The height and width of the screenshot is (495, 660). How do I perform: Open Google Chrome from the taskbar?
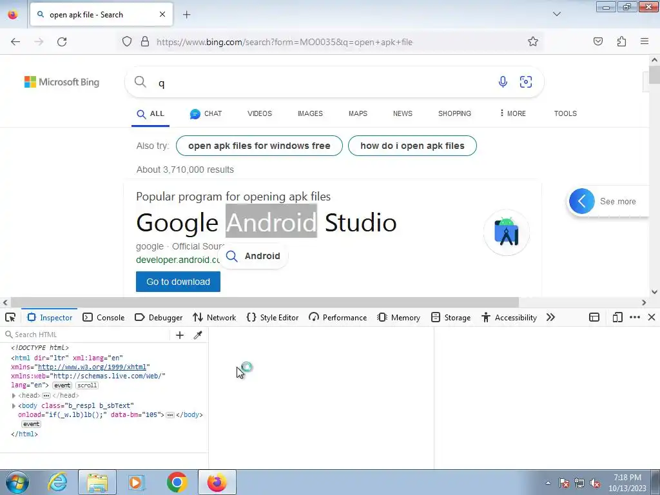pos(177,482)
